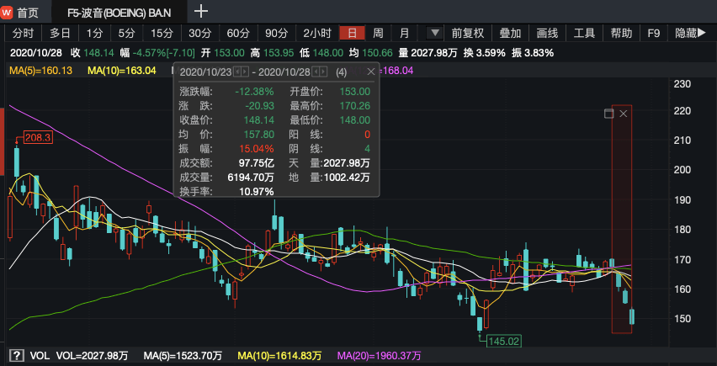
Task: Select the 分时 intraday view
Action: [x=23, y=33]
